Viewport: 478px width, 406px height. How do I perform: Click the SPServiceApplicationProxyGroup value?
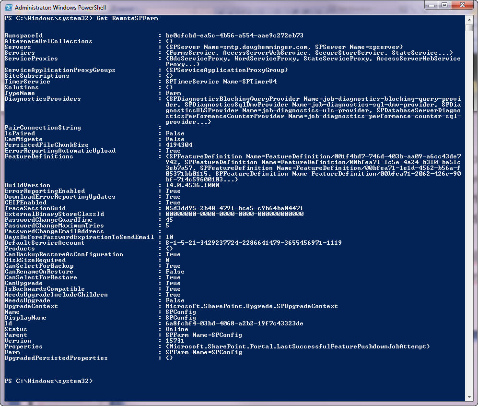(x=226, y=70)
